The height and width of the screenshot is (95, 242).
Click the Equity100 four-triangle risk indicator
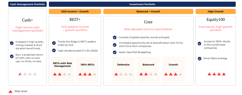coord(217,74)
